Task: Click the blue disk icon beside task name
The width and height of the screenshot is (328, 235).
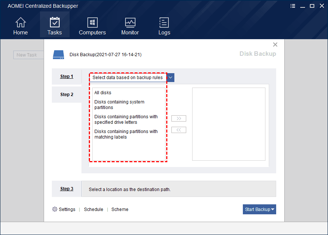Action: click(58, 55)
